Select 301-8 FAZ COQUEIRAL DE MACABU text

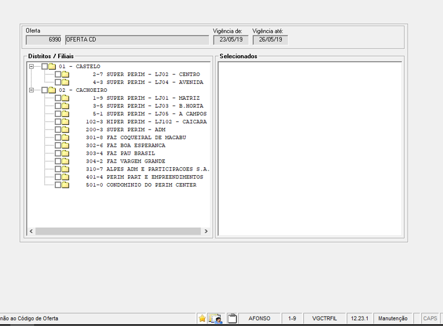136,137
